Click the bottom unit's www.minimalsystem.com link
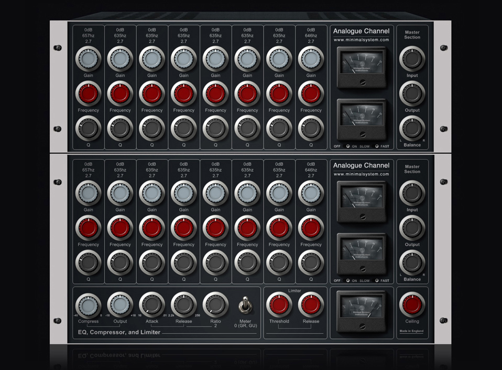 361,174
